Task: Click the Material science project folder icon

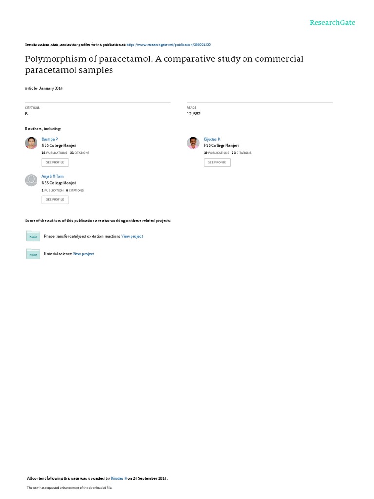Action: (x=33, y=254)
